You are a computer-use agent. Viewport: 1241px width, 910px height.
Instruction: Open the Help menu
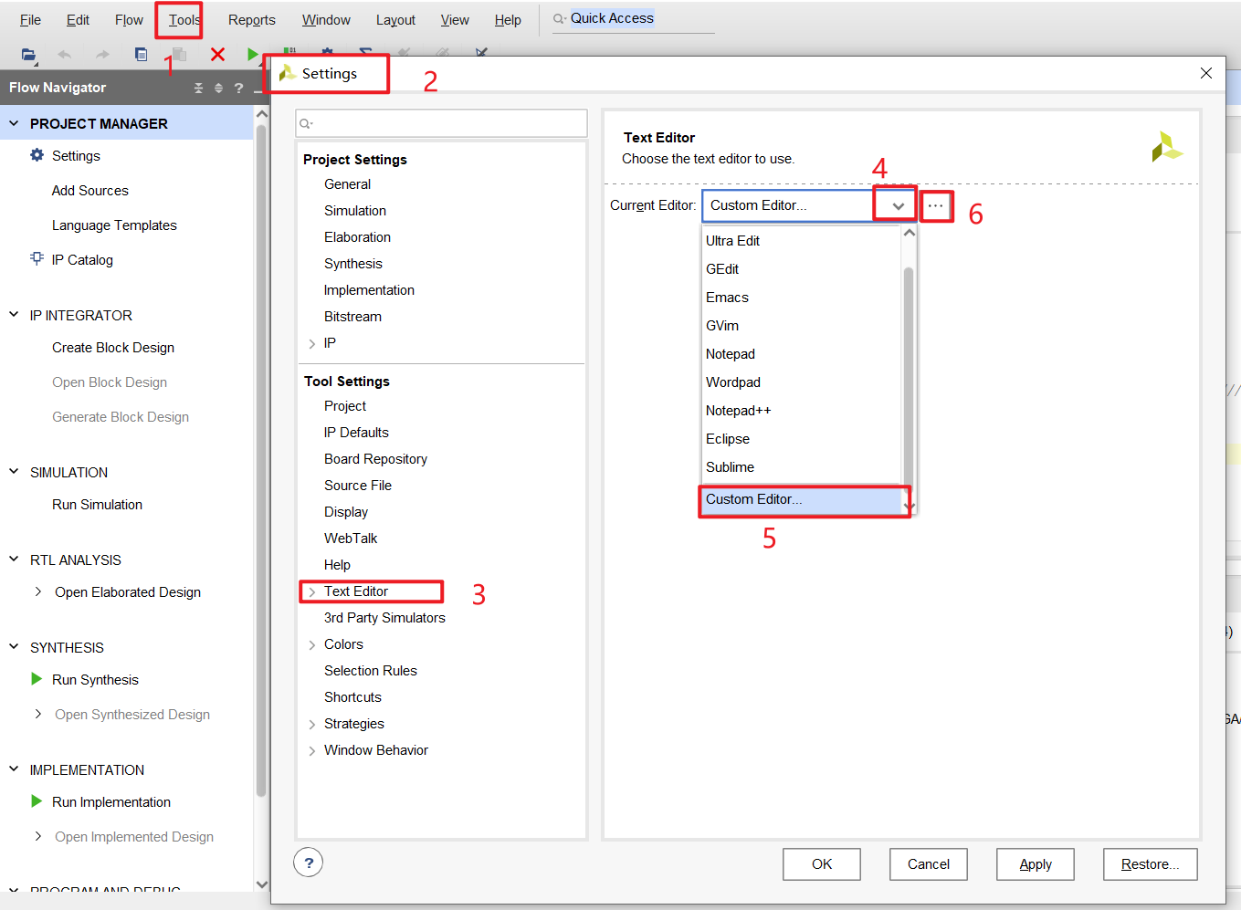click(x=508, y=19)
